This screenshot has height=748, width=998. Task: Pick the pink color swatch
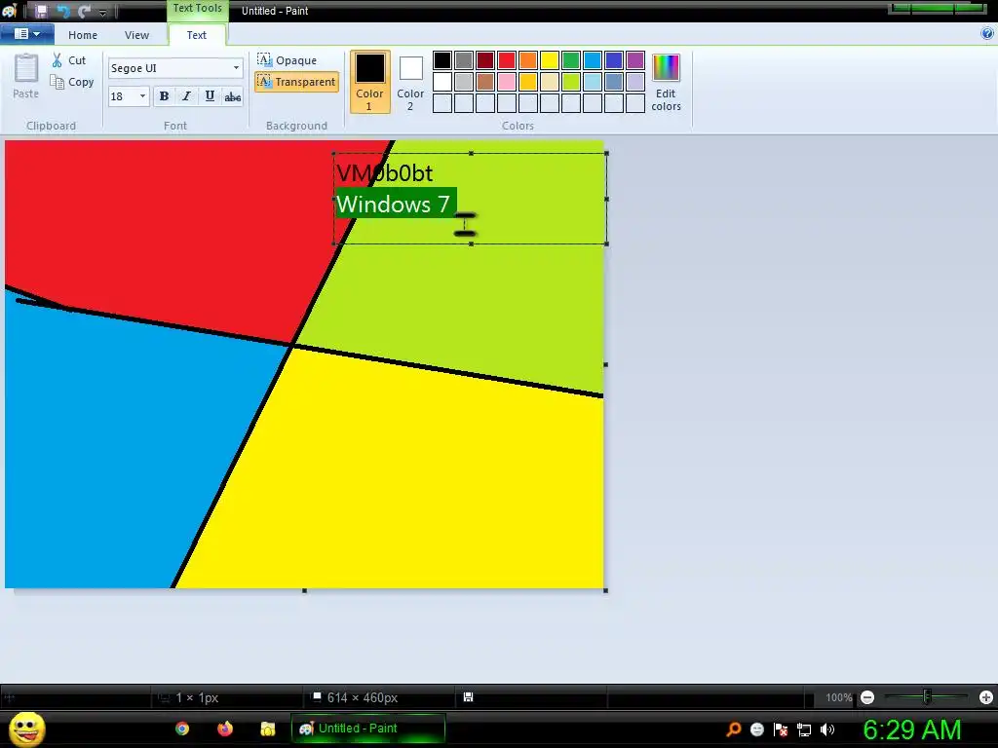(x=507, y=82)
